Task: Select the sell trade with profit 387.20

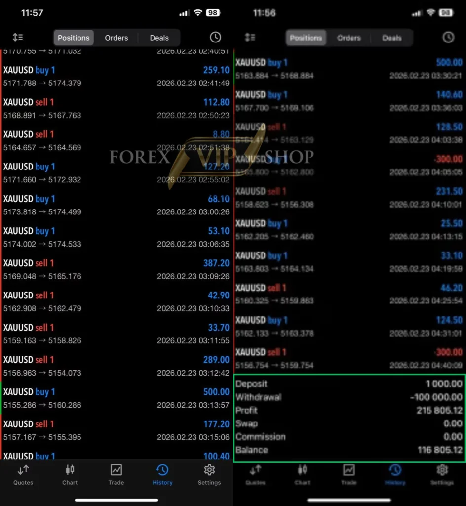Action: click(x=116, y=270)
